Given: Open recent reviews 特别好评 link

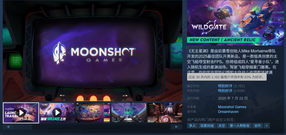Looking at the screenshot, I should [x=225, y=86].
